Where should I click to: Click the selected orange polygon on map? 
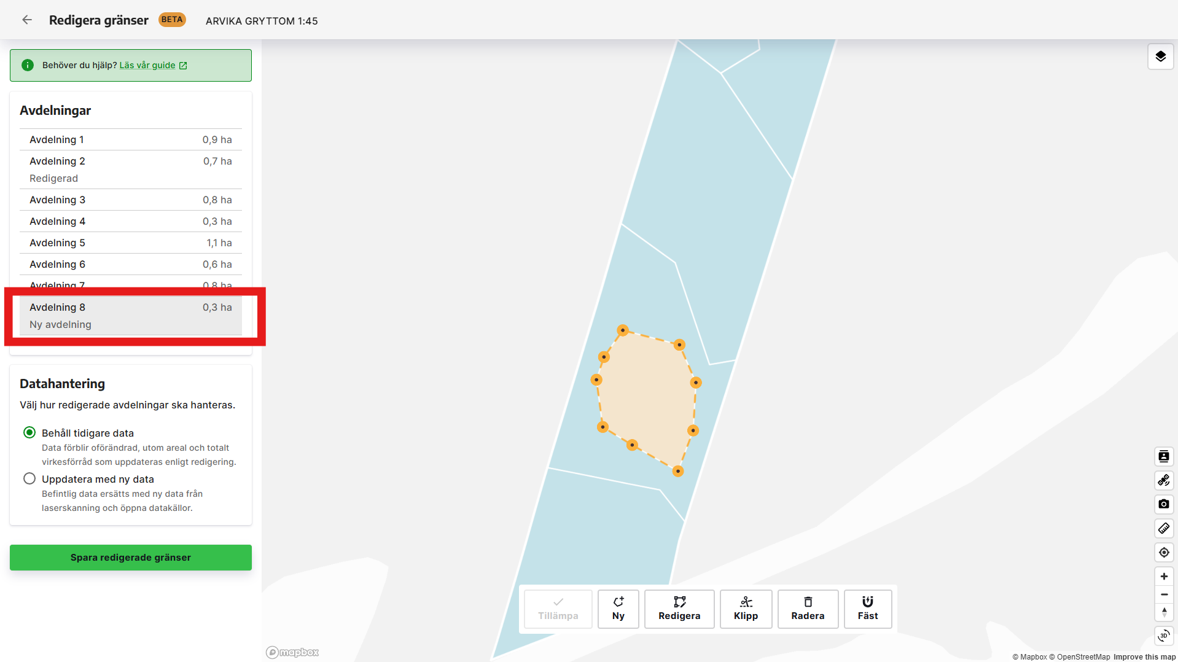point(648,399)
